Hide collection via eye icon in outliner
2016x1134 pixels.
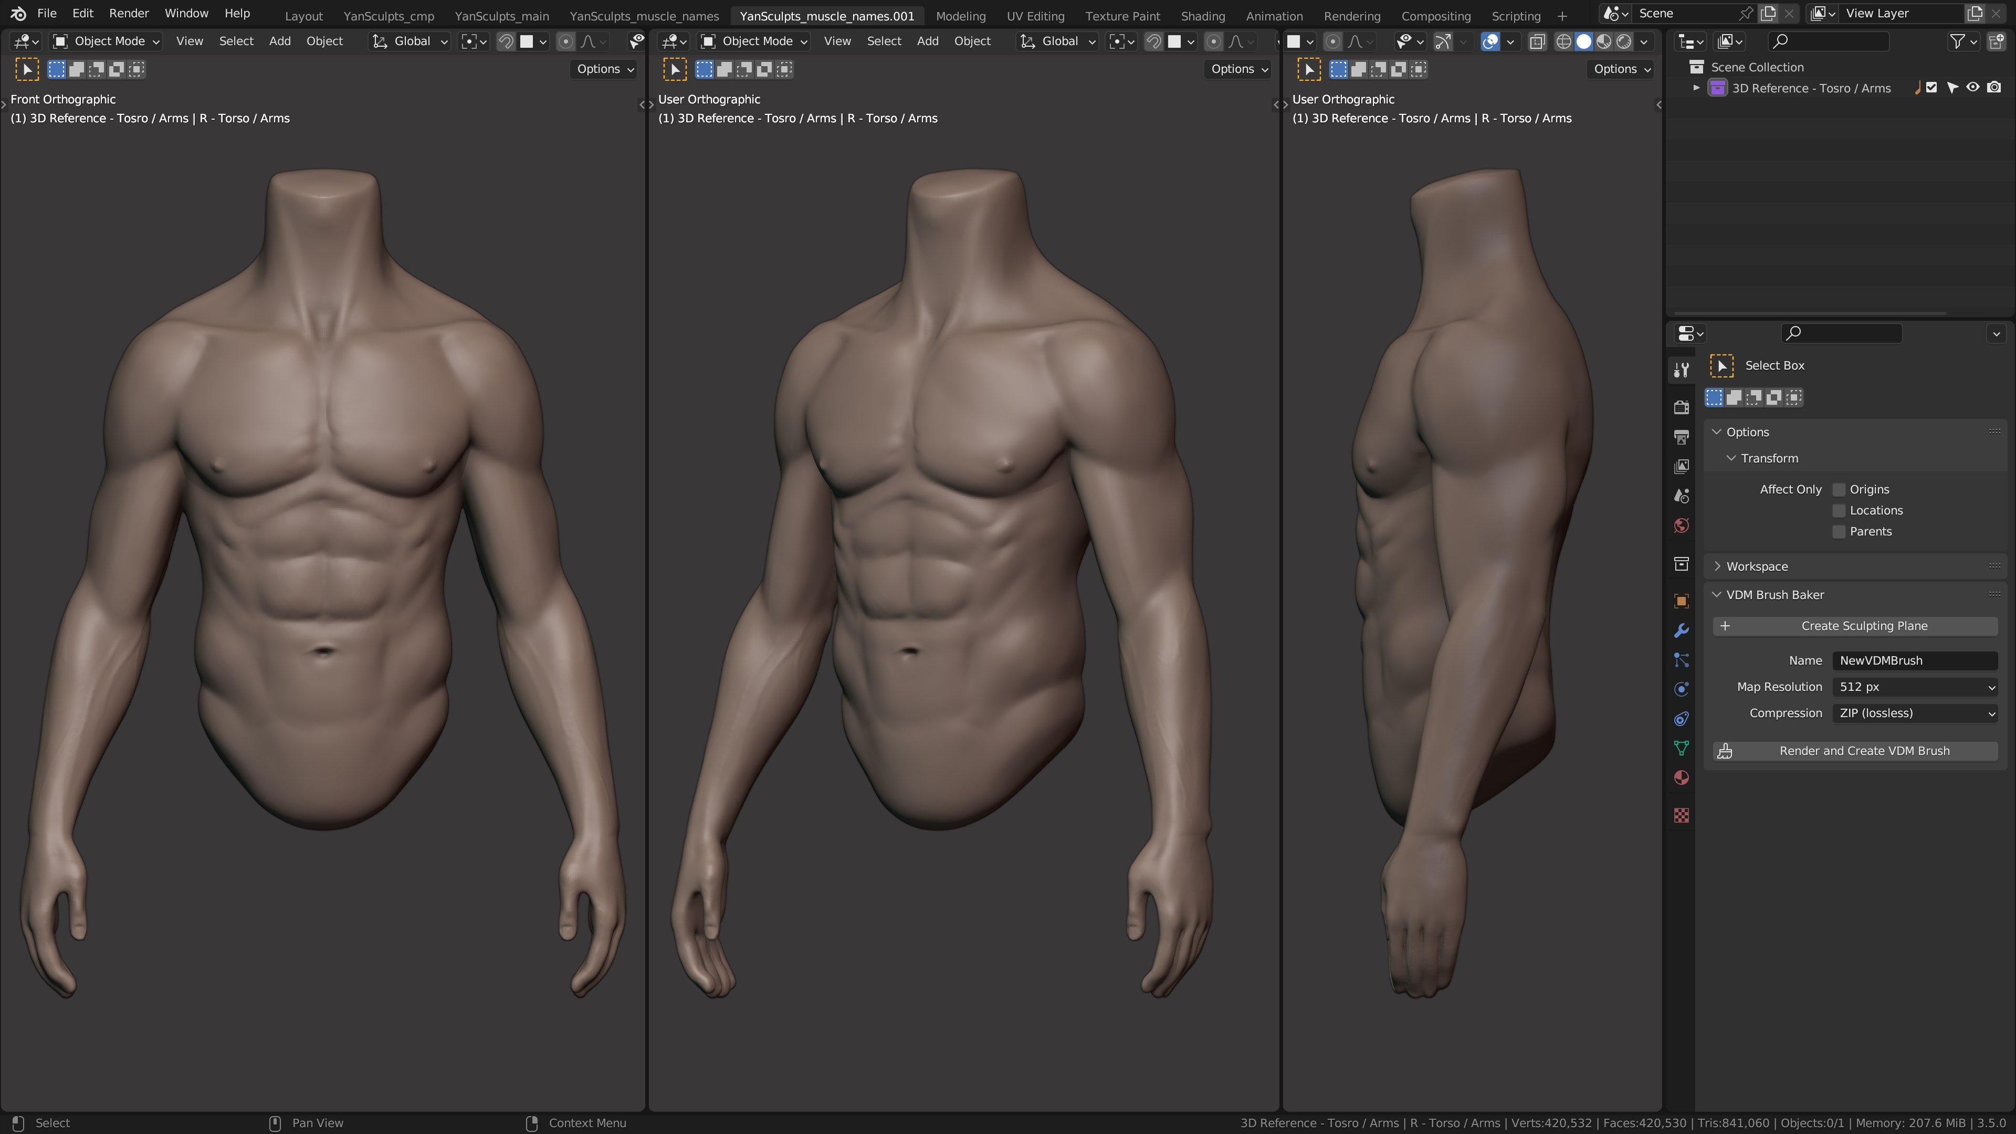click(1973, 88)
